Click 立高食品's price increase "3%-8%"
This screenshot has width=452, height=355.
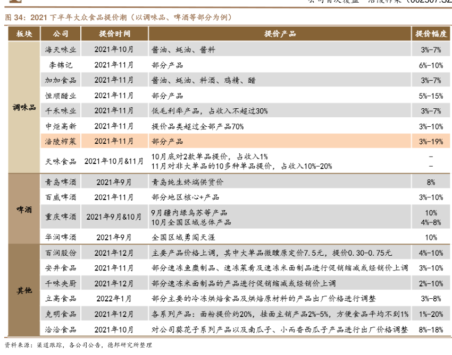431,299
